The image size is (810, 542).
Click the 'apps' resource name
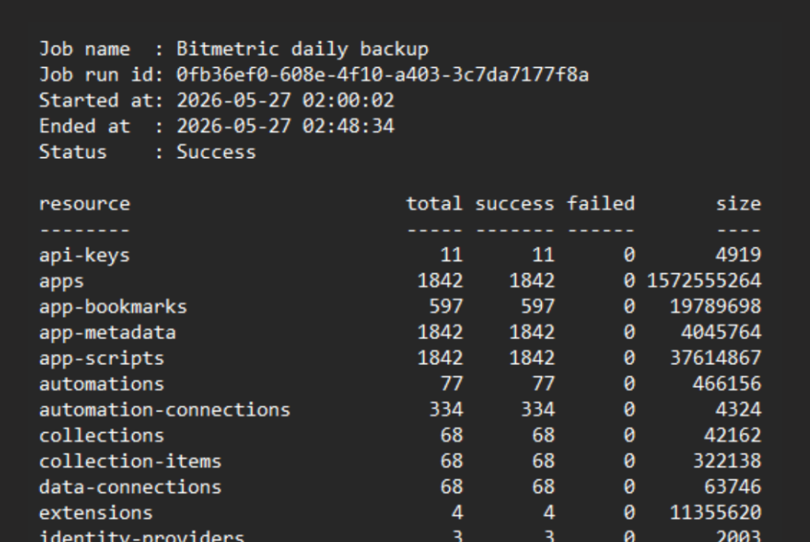[x=62, y=282]
